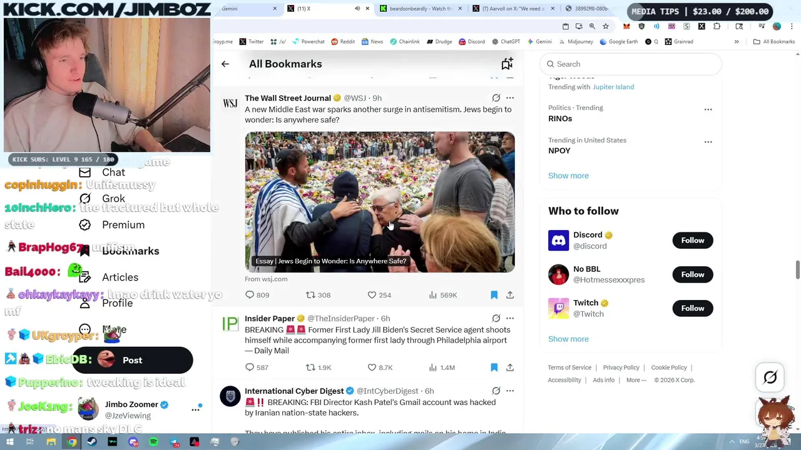The width and height of the screenshot is (801, 450).
Task: Open Steam from the taskbar
Action: coord(92,442)
